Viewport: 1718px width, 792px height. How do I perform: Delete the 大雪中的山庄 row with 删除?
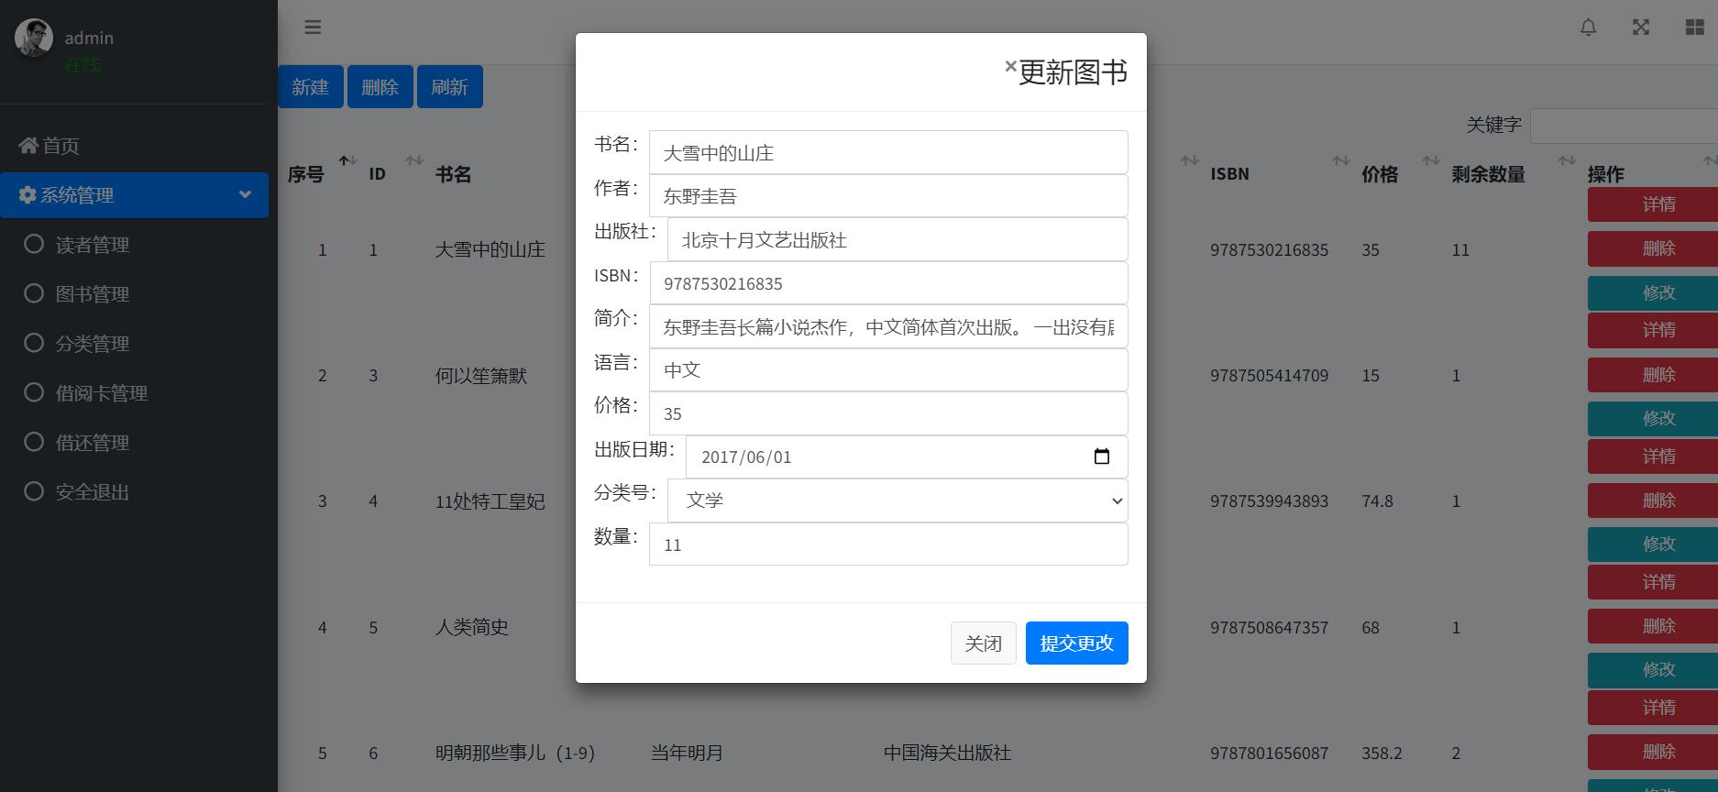tap(1652, 248)
